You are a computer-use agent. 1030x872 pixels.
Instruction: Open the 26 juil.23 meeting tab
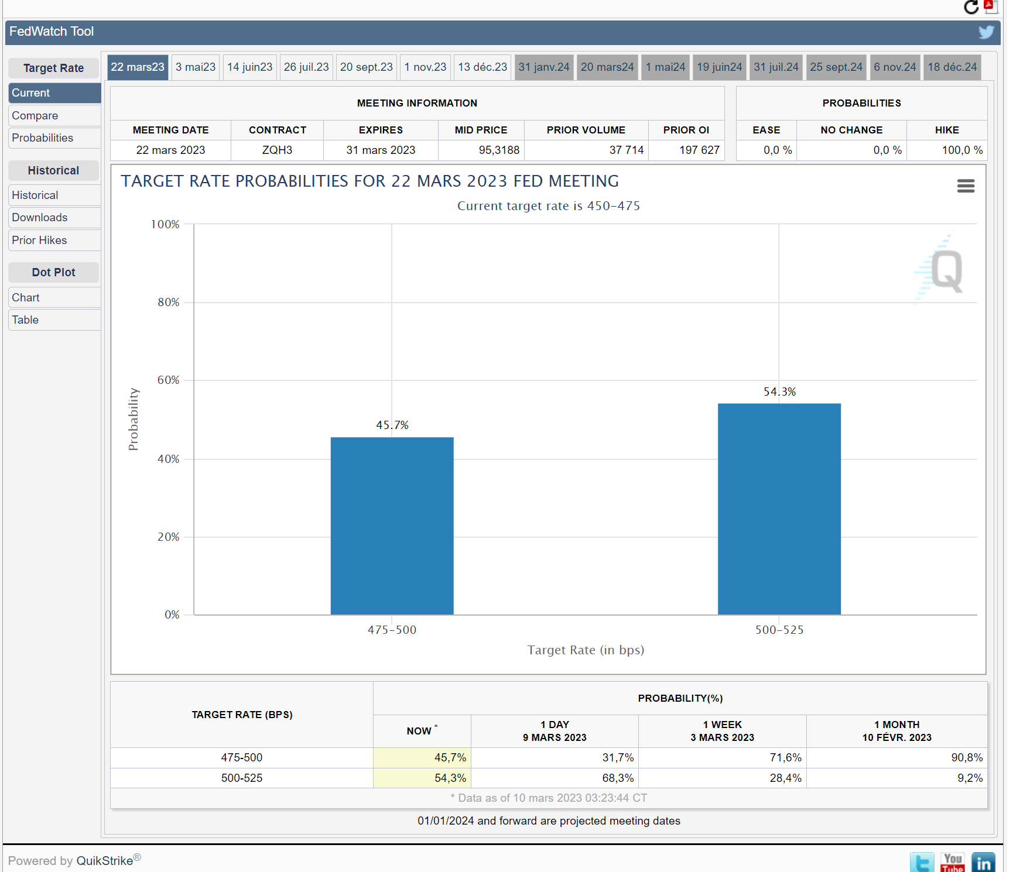306,67
